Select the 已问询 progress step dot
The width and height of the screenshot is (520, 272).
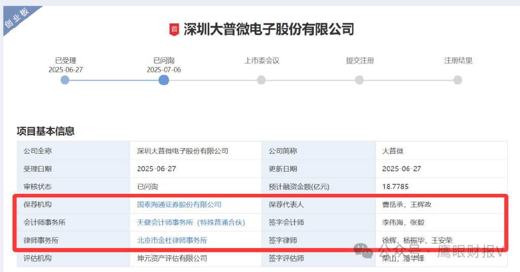(164, 80)
